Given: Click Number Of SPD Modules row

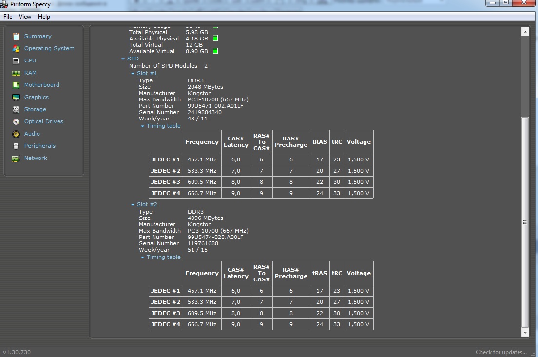Looking at the screenshot, I should tap(168, 65).
